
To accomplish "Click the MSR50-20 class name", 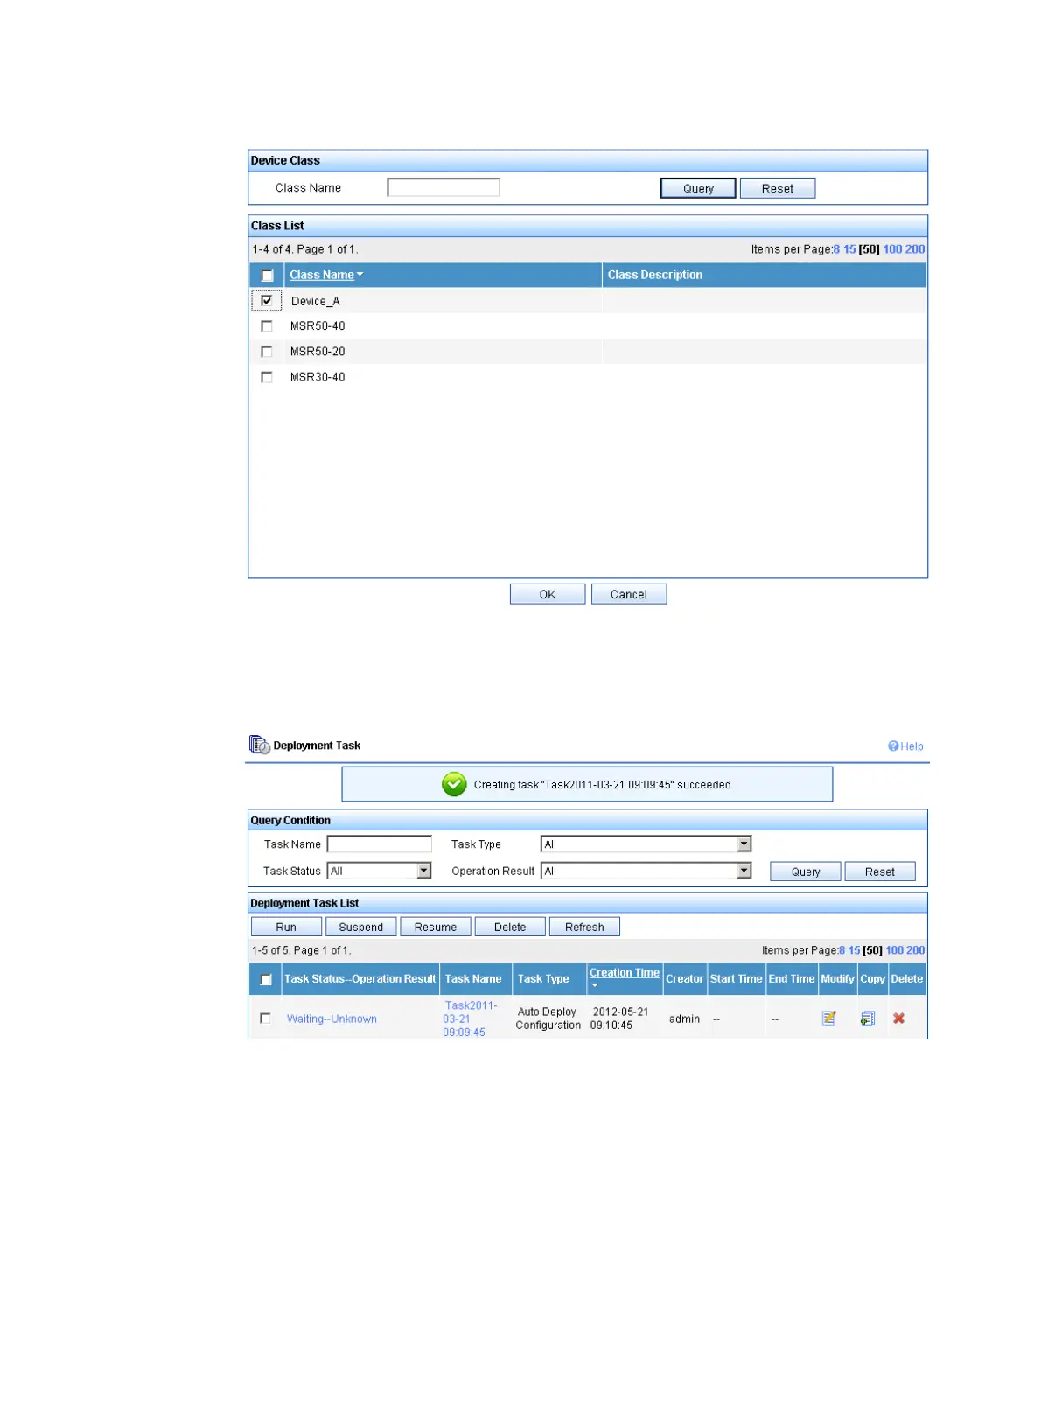I will point(318,351).
